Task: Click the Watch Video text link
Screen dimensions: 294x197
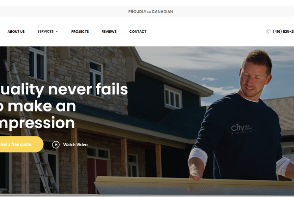Action: [x=75, y=145]
